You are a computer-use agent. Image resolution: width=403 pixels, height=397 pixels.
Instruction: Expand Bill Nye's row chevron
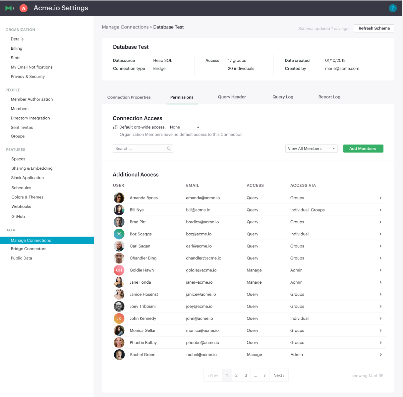[x=380, y=210]
